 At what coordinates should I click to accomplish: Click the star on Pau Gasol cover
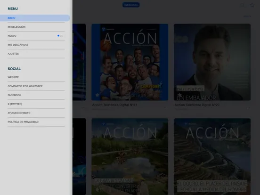[179, 95]
